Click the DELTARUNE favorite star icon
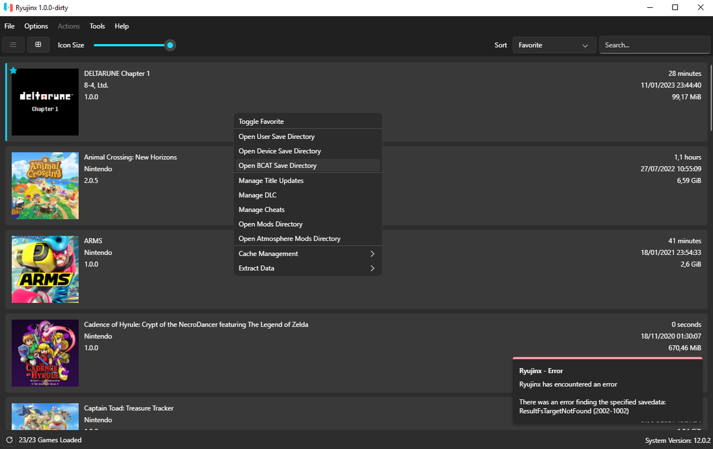The height and width of the screenshot is (449, 713). tap(13, 71)
